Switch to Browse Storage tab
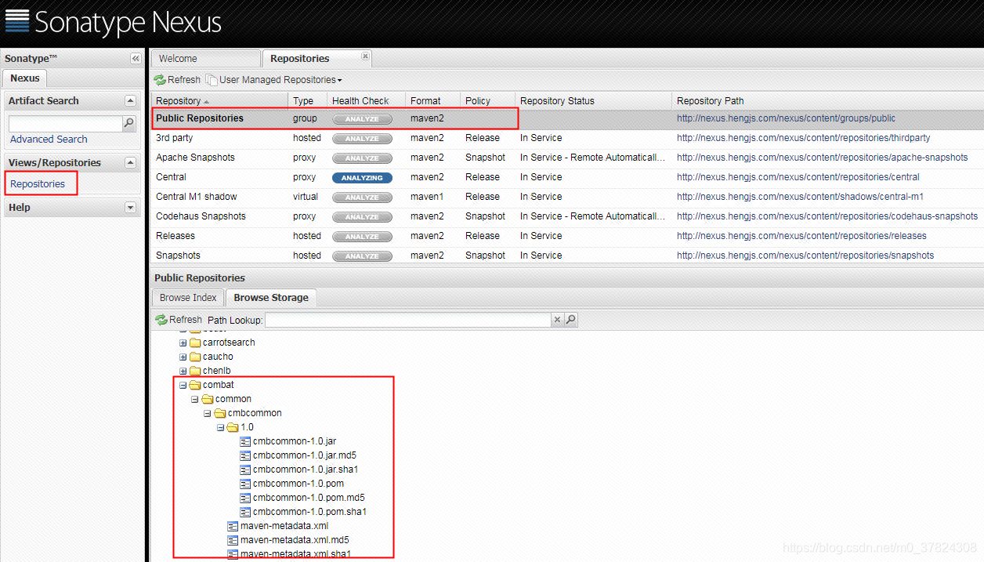The width and height of the screenshot is (984, 562). [271, 298]
